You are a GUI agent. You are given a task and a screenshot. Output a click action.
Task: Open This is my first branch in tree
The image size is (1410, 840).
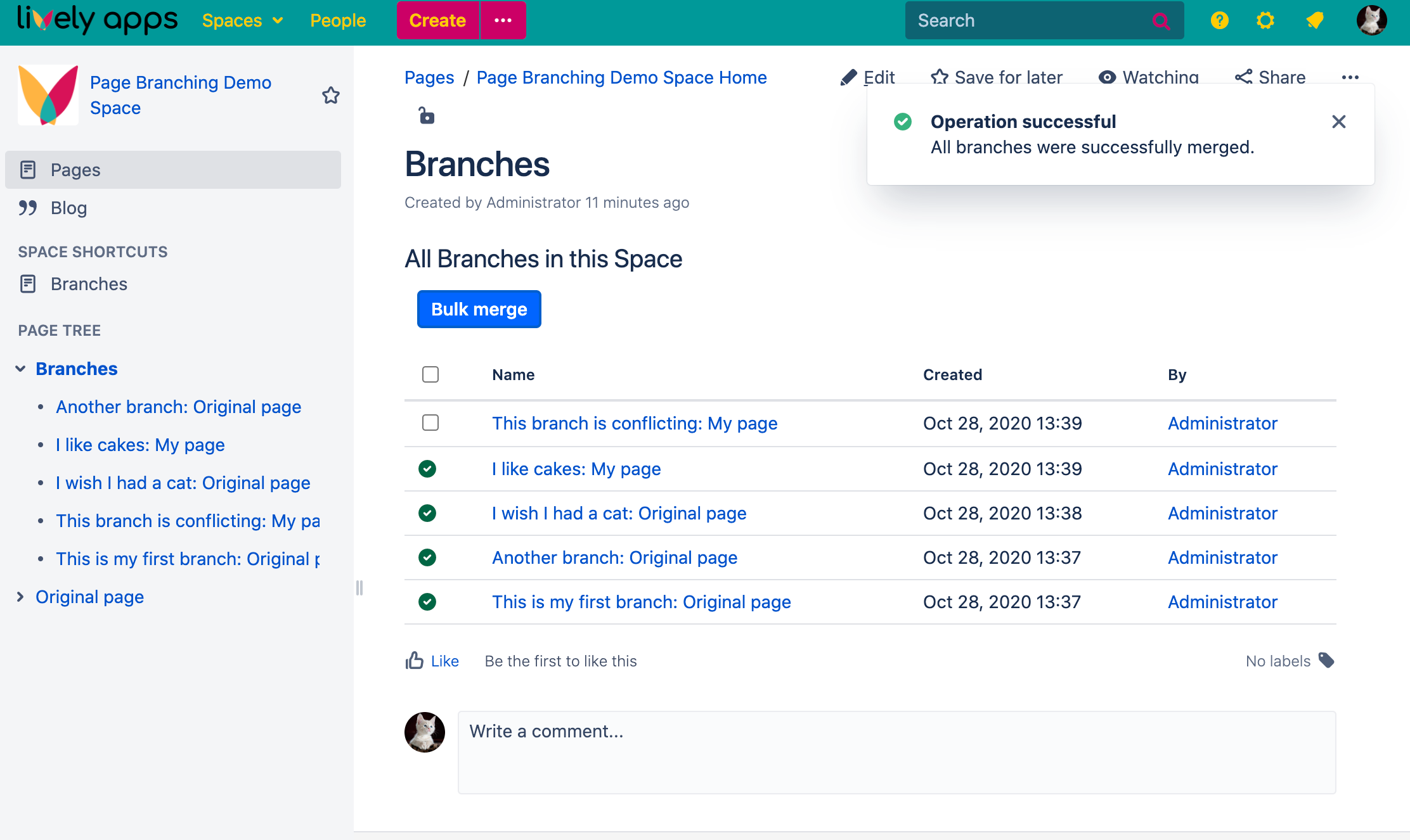[188, 559]
